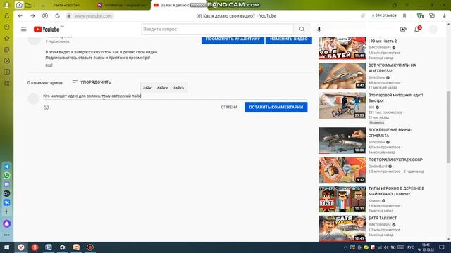Click ОСТАВИТЬ КОММЕНТАРИЙ button
Screen dimensions: 451x253
(x=276, y=107)
